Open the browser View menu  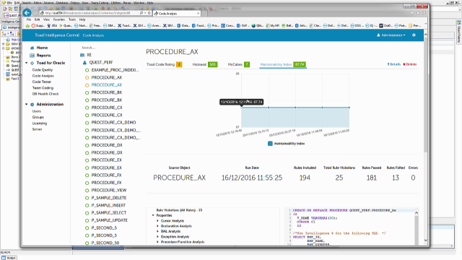point(46,19)
